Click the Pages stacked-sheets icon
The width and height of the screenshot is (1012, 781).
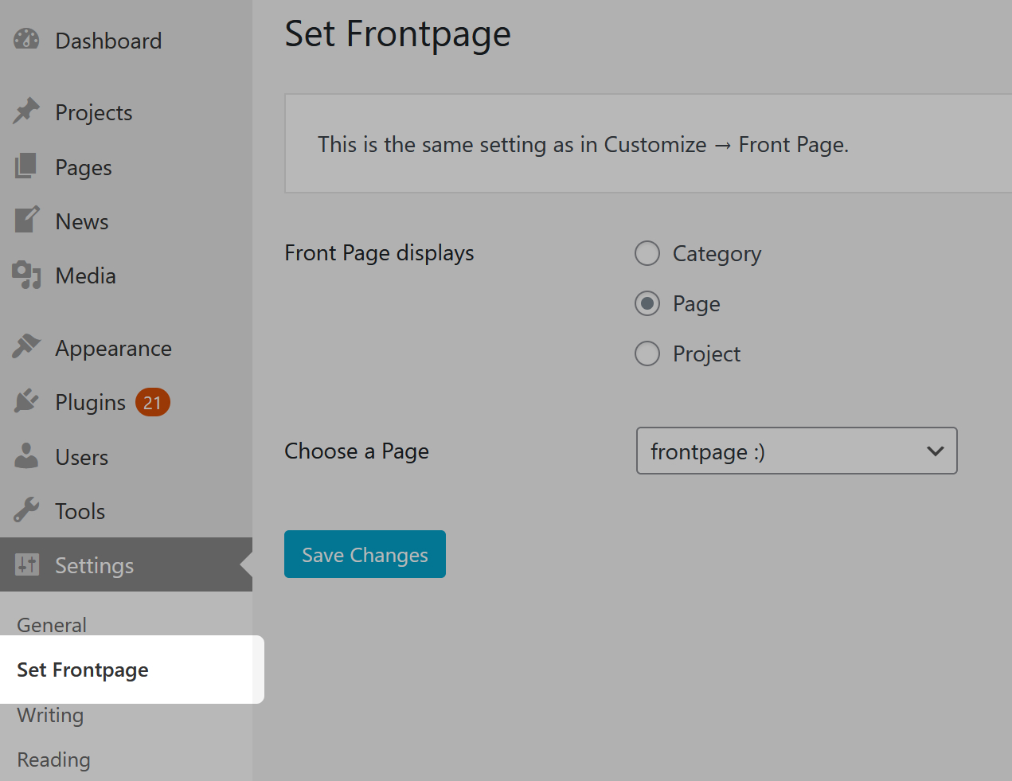coord(26,166)
